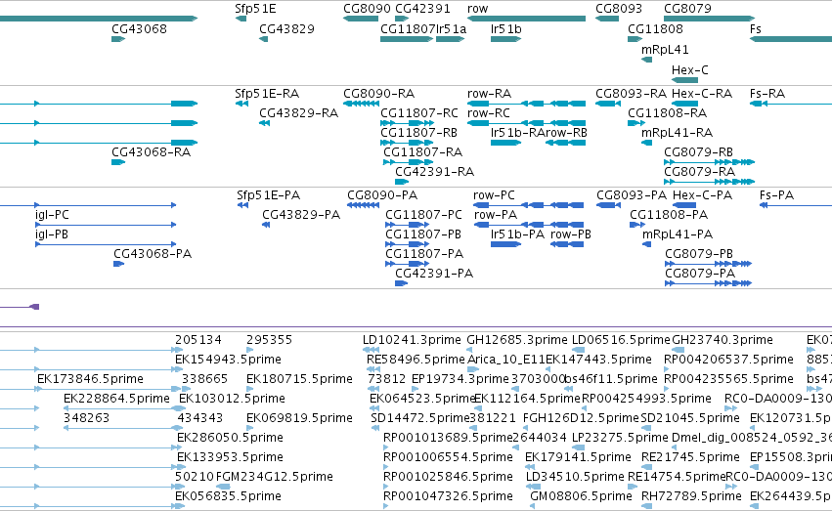Click the CG8090-RA transcript label
This screenshot has height=511, width=832.
(x=379, y=93)
